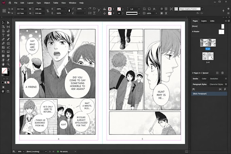Delete selected pages with trash icon

pyautogui.click(x=223, y=73)
